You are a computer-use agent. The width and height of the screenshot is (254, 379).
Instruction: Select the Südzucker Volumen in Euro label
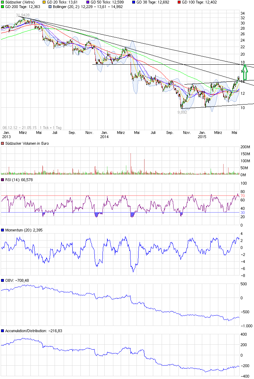[x=27, y=143]
